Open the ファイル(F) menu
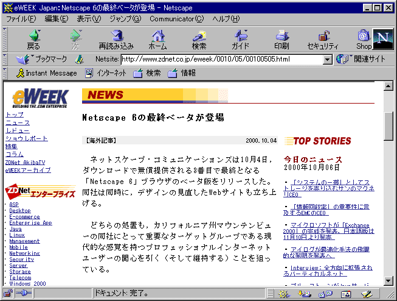The width and height of the screenshot is (397, 301). (x=21, y=19)
